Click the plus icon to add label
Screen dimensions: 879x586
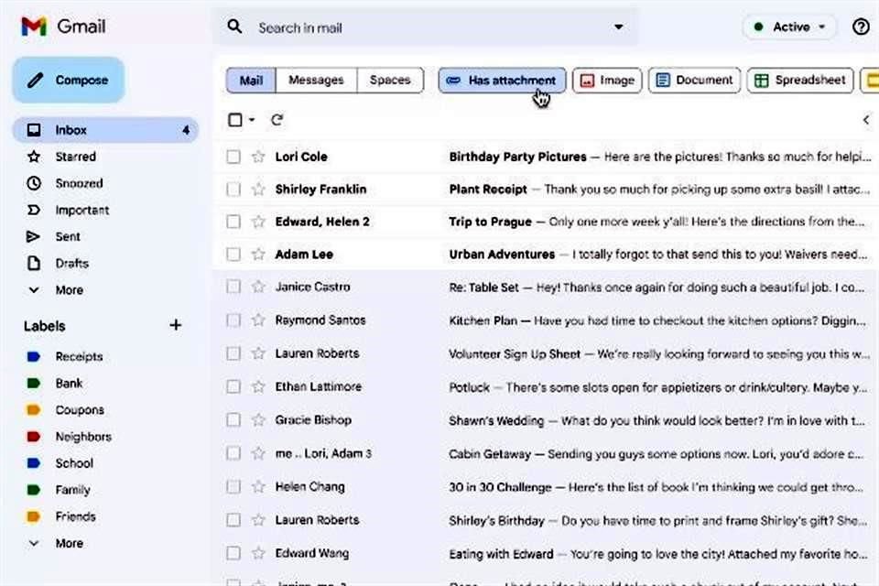pos(176,325)
